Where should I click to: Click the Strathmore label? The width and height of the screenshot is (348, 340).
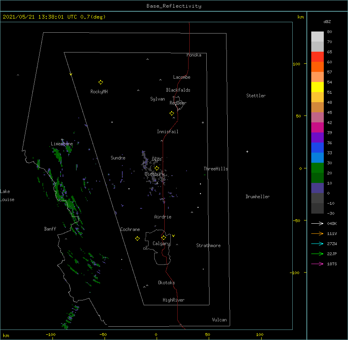point(208,246)
